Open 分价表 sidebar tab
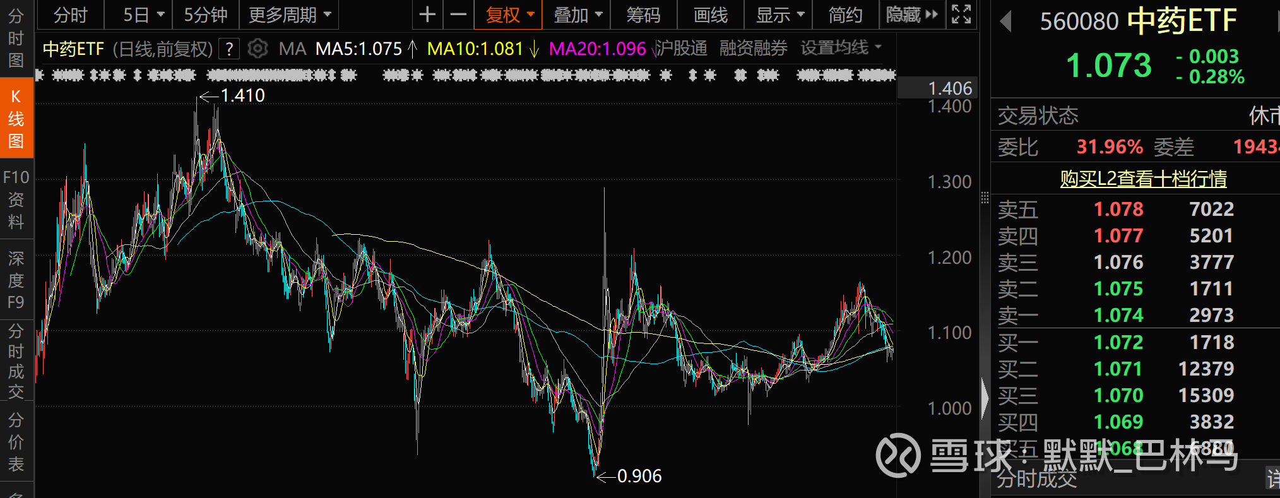 pos(16,442)
